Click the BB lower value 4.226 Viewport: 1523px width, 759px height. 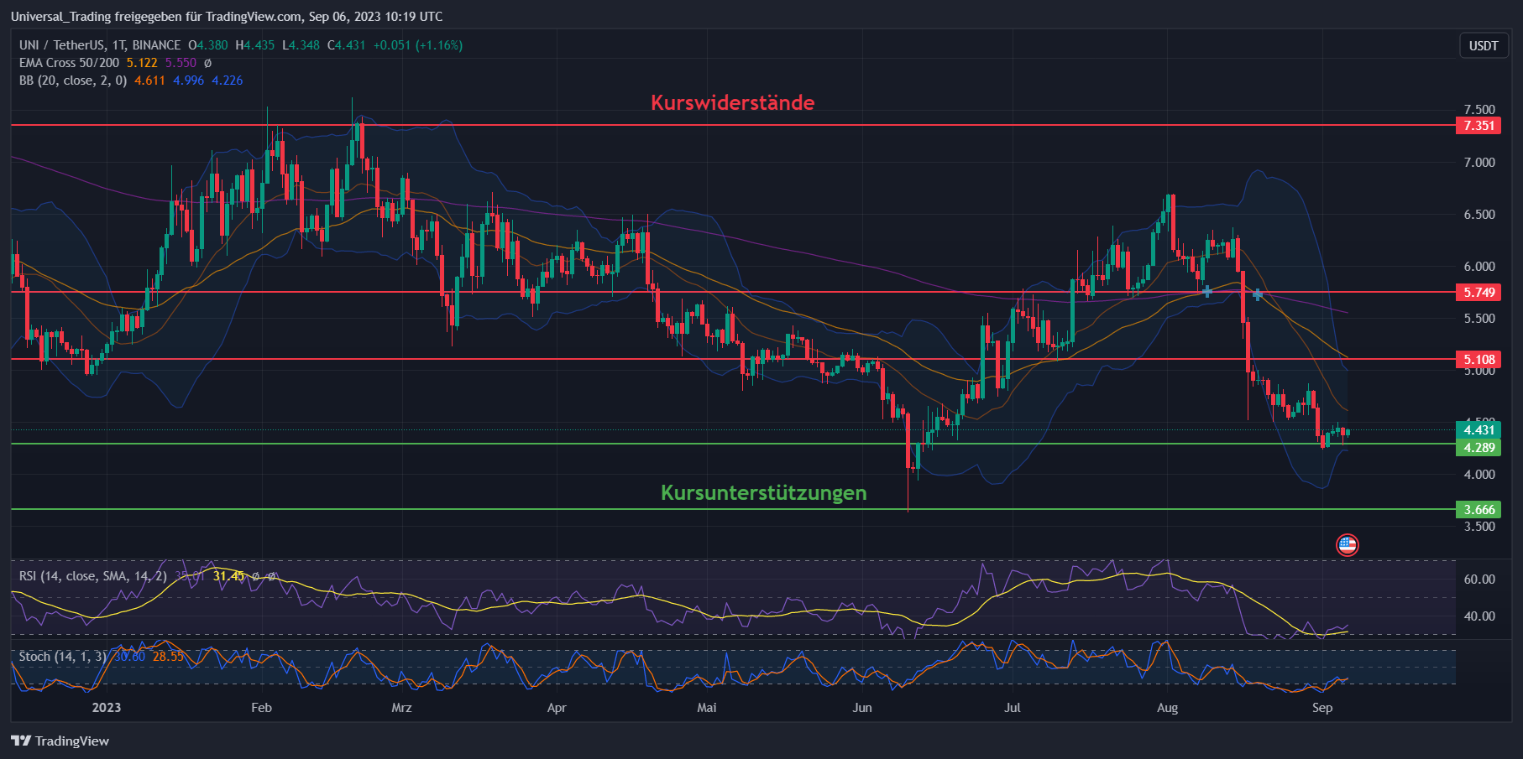point(227,81)
